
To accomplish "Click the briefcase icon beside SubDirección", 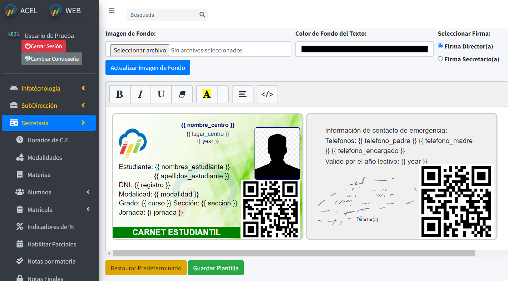I will (x=14, y=105).
